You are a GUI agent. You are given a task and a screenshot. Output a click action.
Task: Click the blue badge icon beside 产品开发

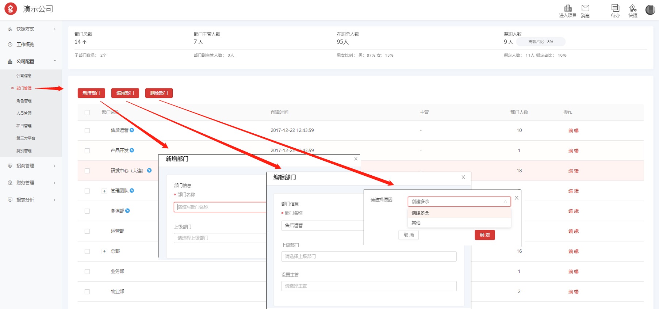click(132, 150)
